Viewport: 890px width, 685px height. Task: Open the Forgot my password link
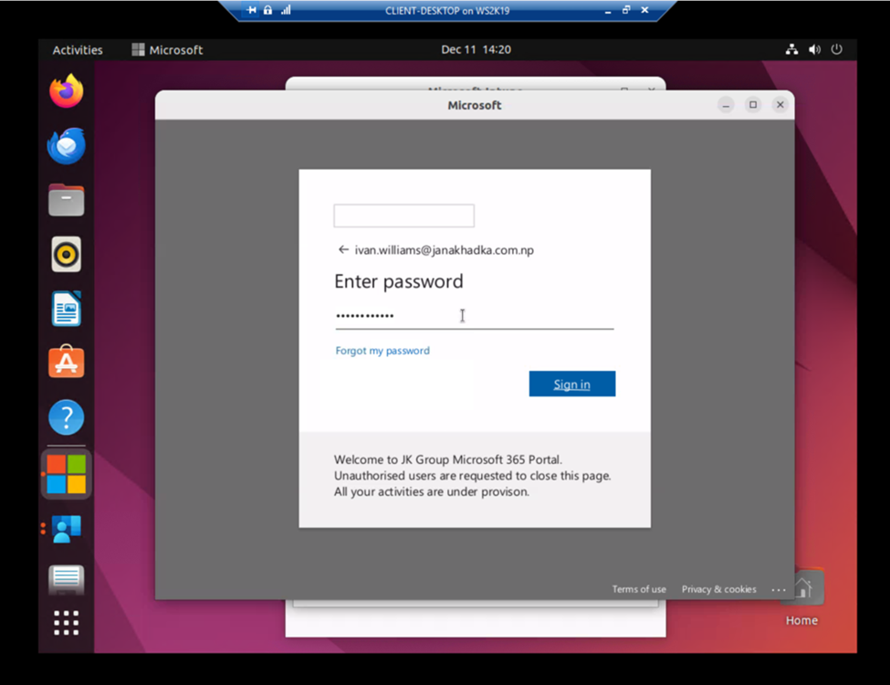(x=382, y=351)
